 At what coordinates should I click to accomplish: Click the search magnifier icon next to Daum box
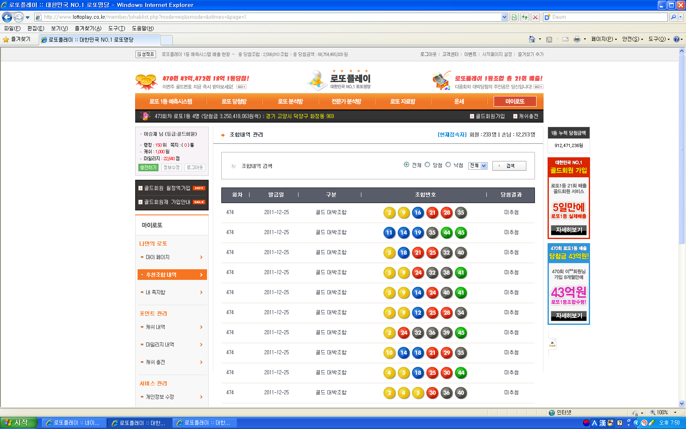673,17
